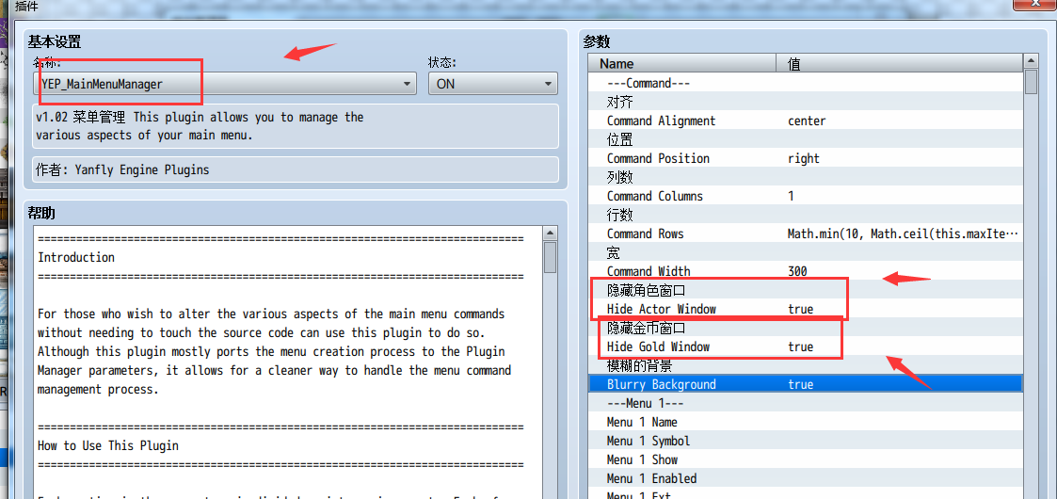This screenshot has height=499, width=1057.
Task: Click the parameters list scrollbar up arrow
Action: 1031,62
